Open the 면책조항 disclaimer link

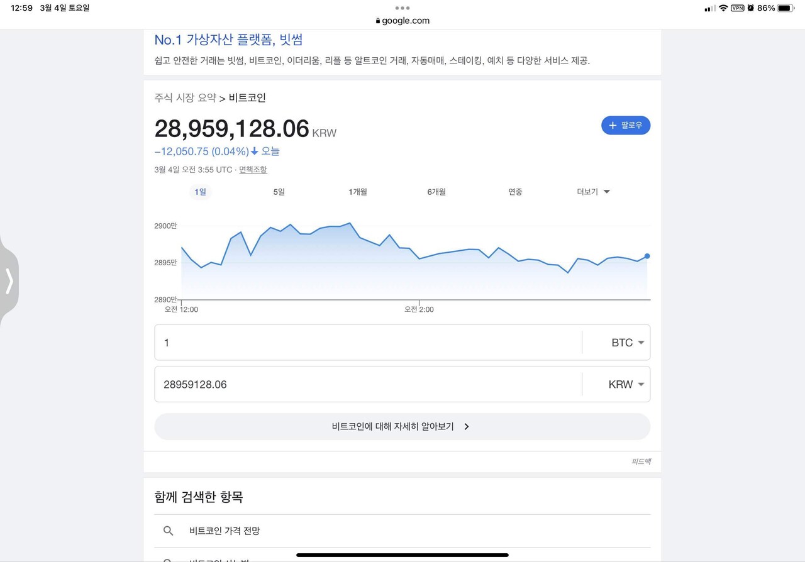click(253, 170)
